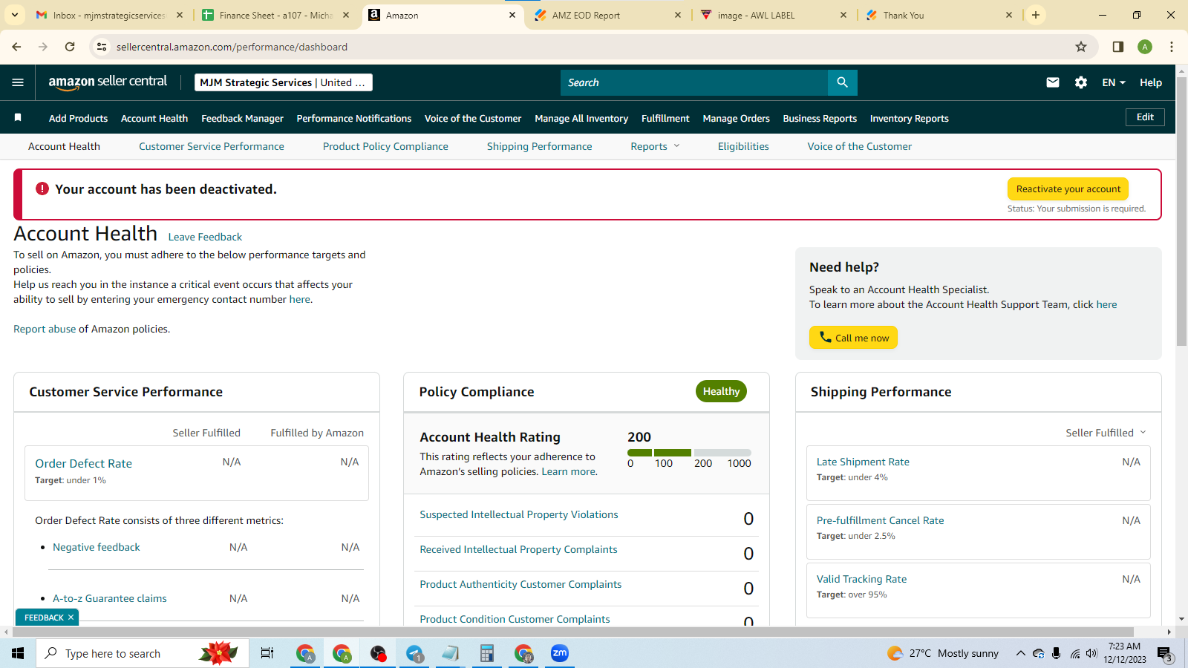This screenshot has height=668, width=1188.
Task: Click Call me now button
Action: (x=853, y=338)
